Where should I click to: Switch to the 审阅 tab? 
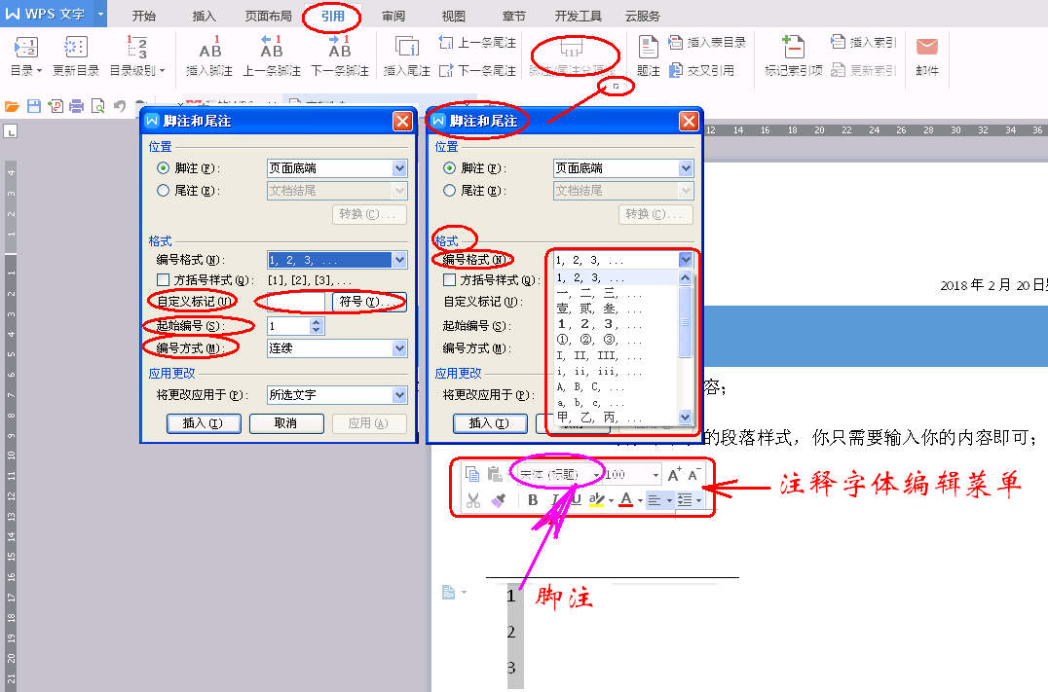click(393, 16)
